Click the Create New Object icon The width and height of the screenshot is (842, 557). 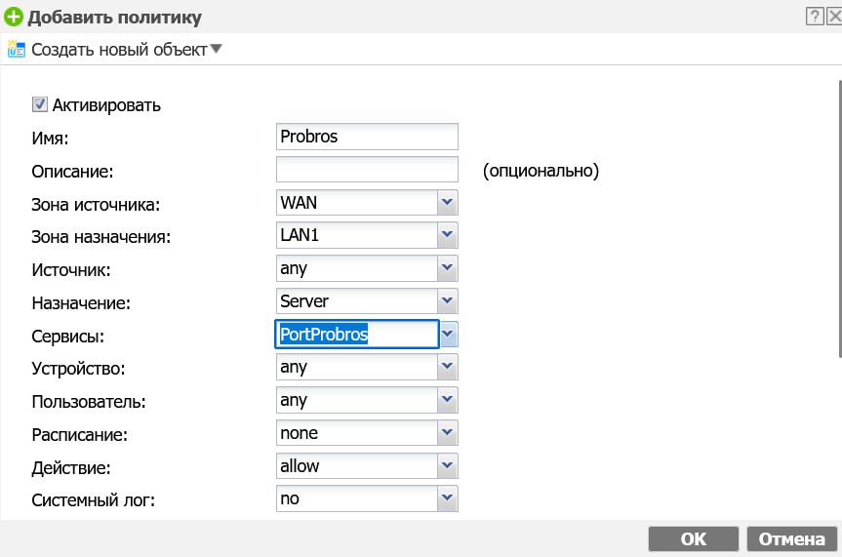tap(17, 49)
